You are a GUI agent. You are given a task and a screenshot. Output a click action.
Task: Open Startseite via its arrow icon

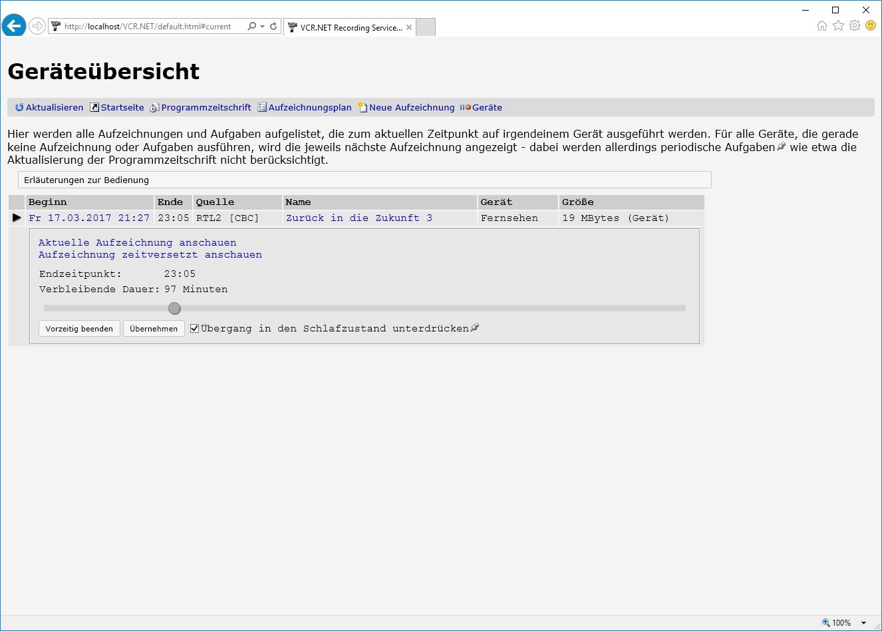(94, 108)
